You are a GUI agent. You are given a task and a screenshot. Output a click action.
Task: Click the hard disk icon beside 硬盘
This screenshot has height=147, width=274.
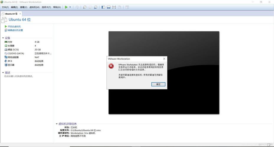(x=6, y=49)
